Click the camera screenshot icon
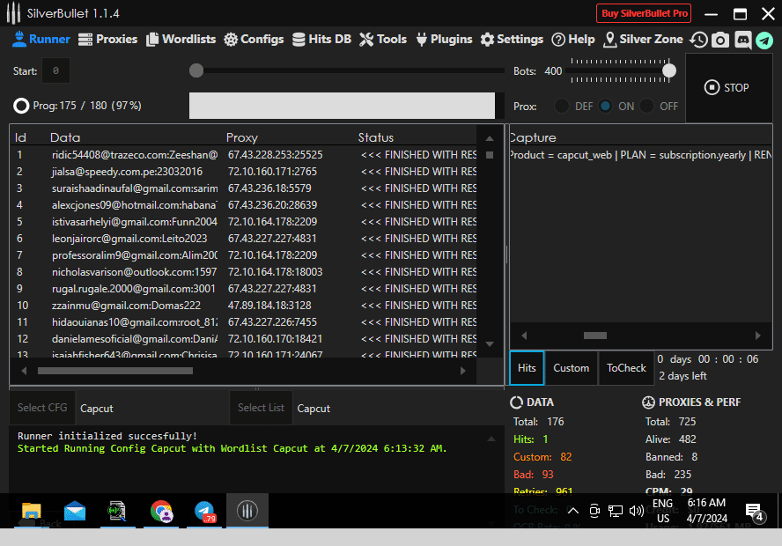The height and width of the screenshot is (546, 782). click(x=720, y=40)
